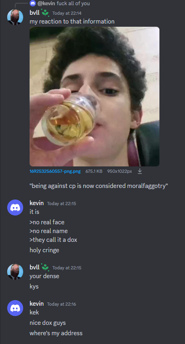Image resolution: width=185 pixels, height=344 pixels.
Task: Open bvll's profile from the 22:14 username
Action: click(x=34, y=13)
